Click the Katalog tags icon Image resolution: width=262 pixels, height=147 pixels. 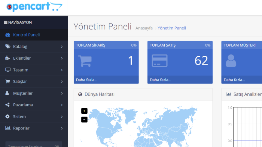click(x=8, y=46)
